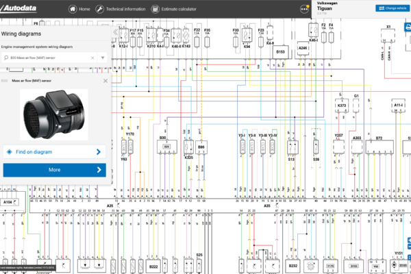Select the A246 component symbol

pos(303,49)
